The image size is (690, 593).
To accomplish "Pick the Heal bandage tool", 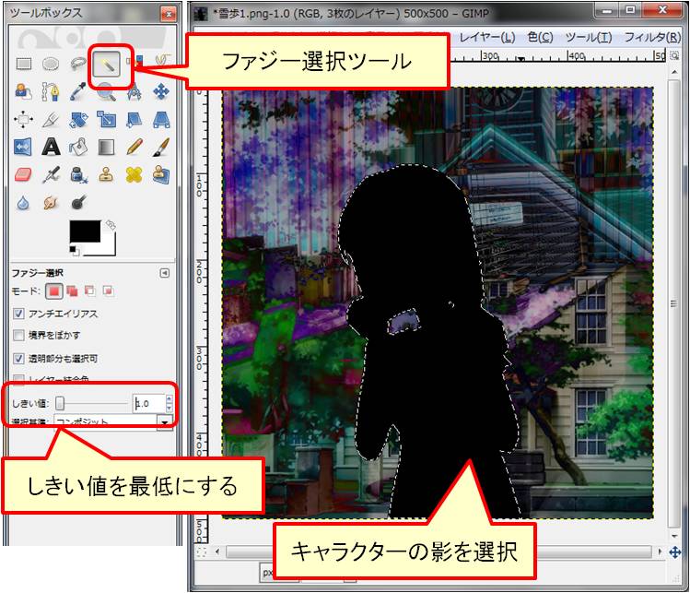I will point(134,174).
